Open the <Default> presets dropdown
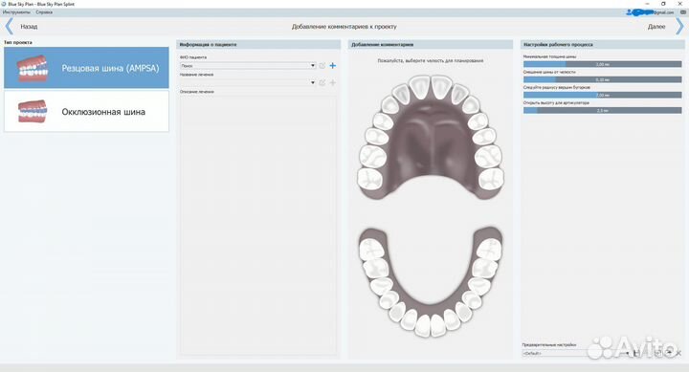 tap(576, 353)
